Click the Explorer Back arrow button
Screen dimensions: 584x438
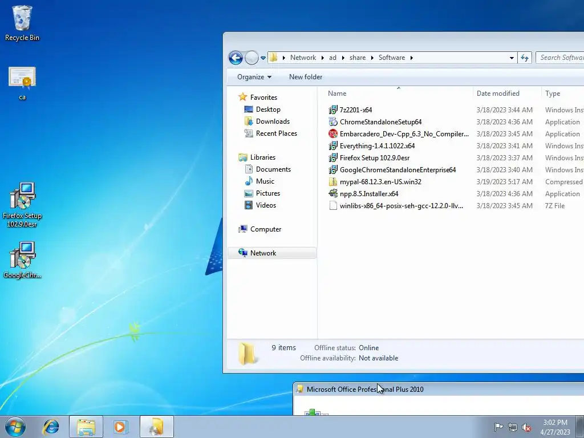(x=236, y=58)
